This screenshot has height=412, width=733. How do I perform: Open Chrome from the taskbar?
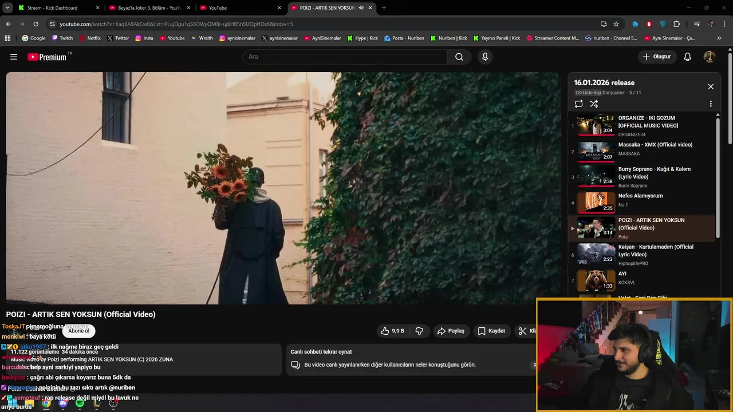pyautogui.click(x=46, y=403)
